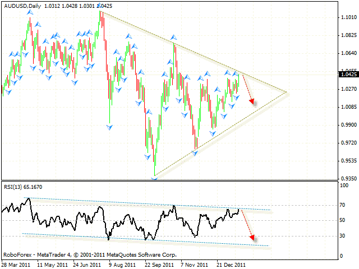The image size is (359, 269).
Task: Select the 28 Mar 2011 date label
Action: click(x=17, y=264)
